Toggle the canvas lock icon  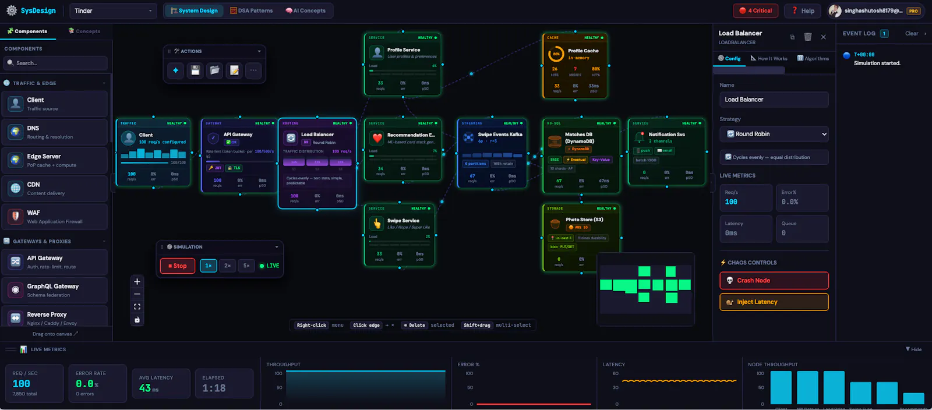coord(137,319)
